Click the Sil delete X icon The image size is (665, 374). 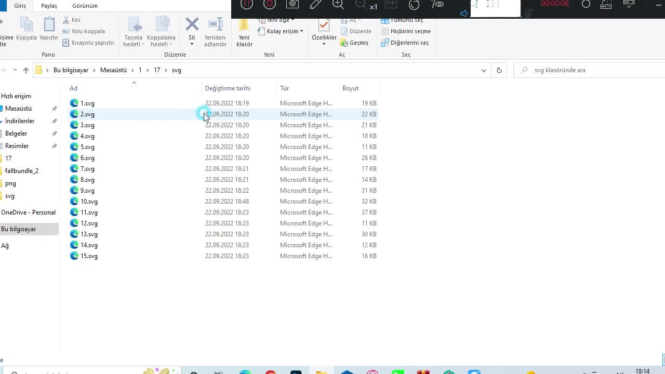pos(192,24)
